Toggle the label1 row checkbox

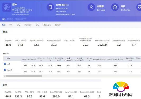tap(5, 70)
